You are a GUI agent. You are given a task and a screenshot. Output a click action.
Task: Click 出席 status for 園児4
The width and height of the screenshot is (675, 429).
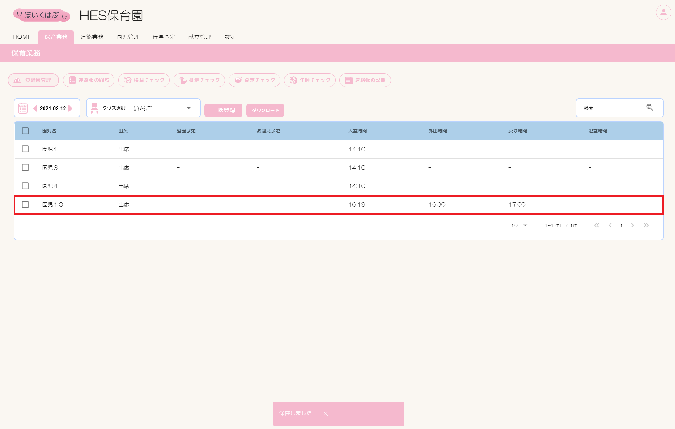point(124,186)
